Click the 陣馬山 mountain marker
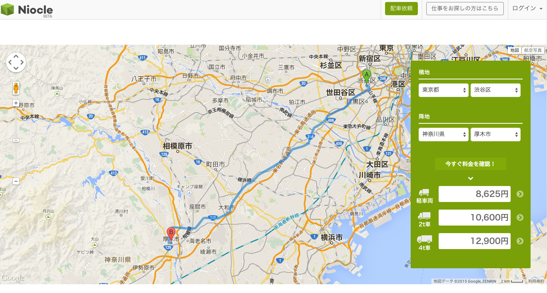547x293 pixels. [x=57, y=93]
